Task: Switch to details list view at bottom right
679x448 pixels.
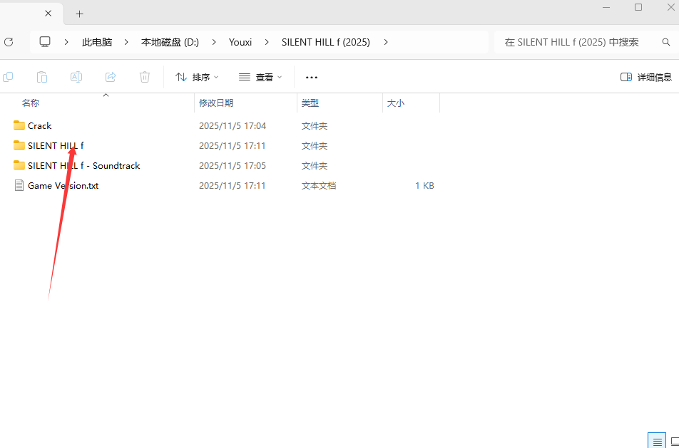Action: click(656, 441)
